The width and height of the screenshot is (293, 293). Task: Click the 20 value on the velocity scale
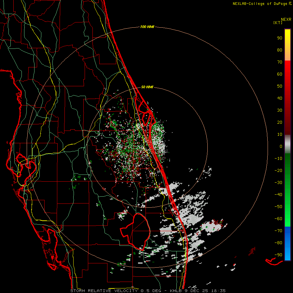pos(280,122)
